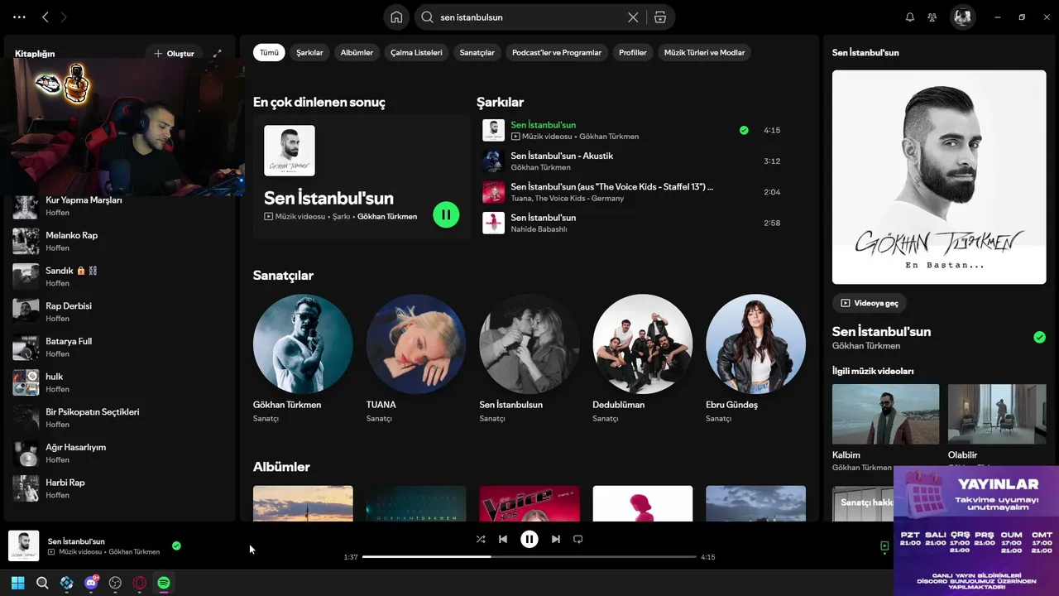Open the Browse icon beside search
Viewport: 1059px width, 596px height.
point(659,17)
